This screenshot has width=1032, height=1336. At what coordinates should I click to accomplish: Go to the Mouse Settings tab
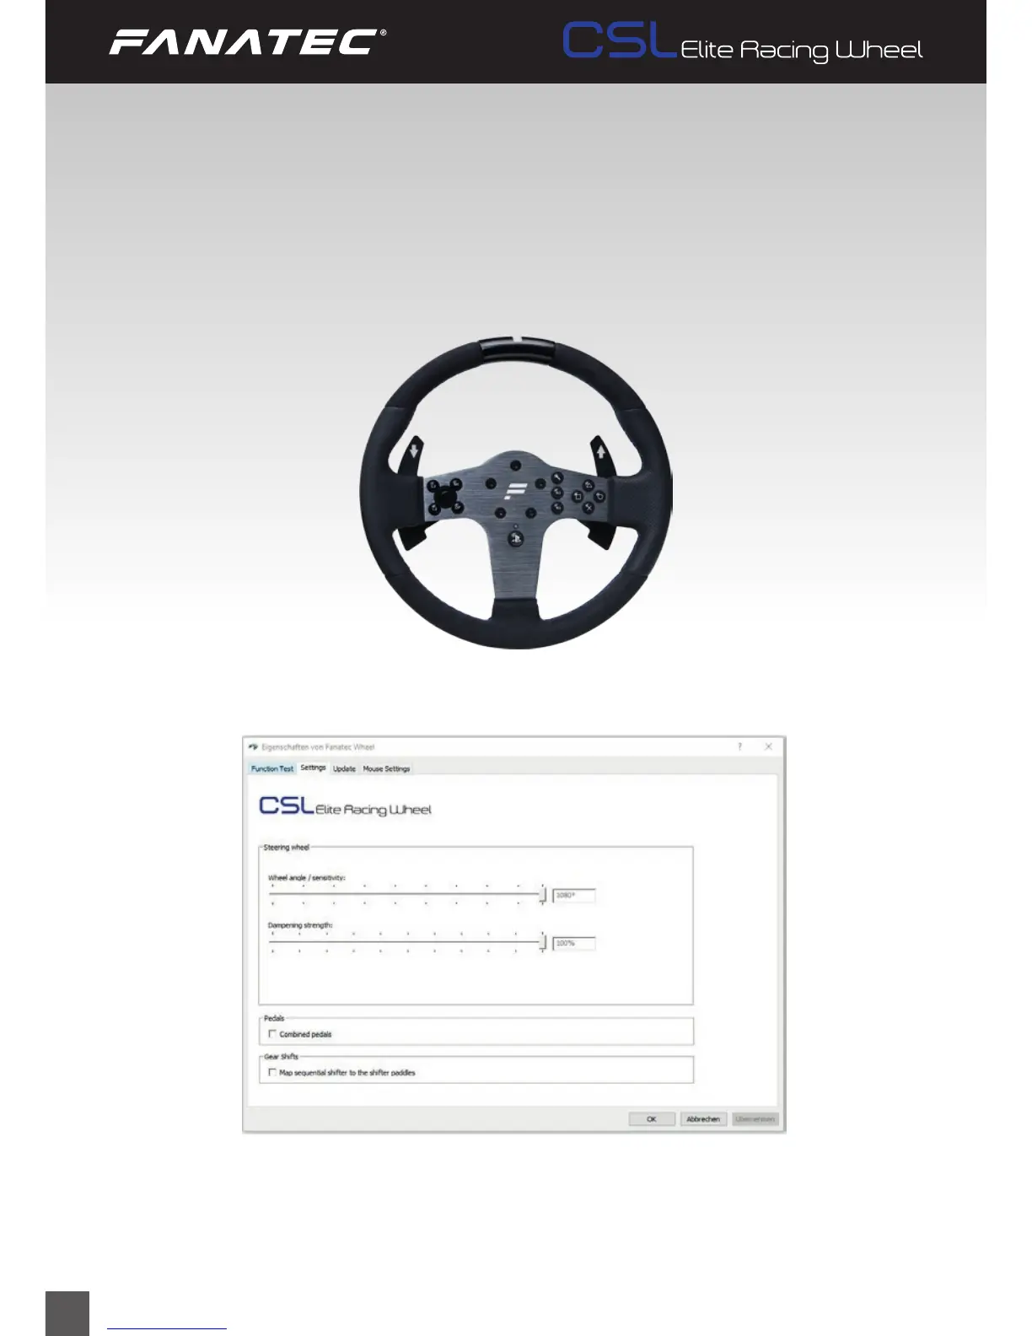(x=386, y=768)
